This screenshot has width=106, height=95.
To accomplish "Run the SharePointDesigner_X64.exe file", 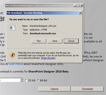I will click(x=39, y=41).
